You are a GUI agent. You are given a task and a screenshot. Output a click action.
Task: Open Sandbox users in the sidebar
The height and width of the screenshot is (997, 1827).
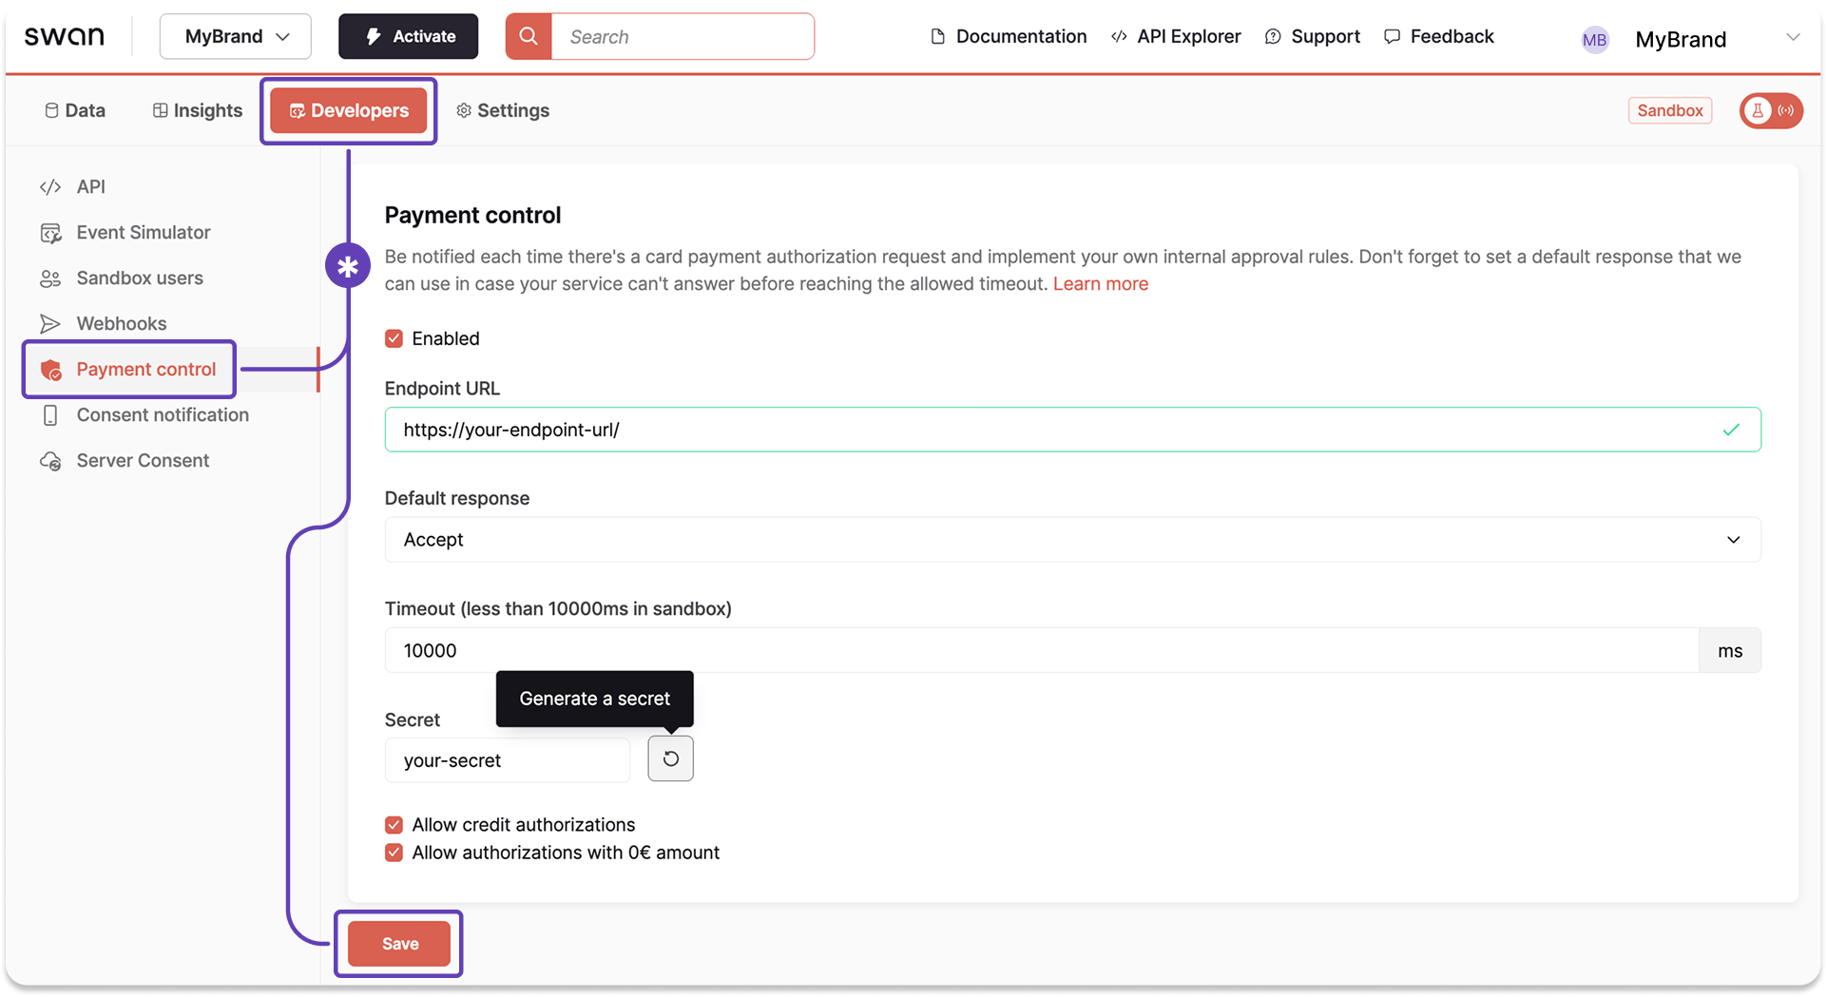pyautogui.click(x=139, y=278)
